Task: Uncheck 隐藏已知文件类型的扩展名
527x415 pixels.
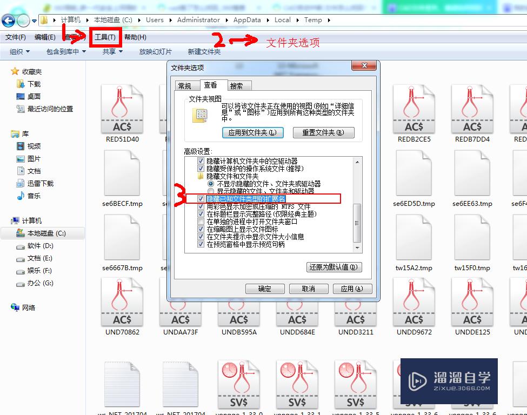Action: [201, 198]
